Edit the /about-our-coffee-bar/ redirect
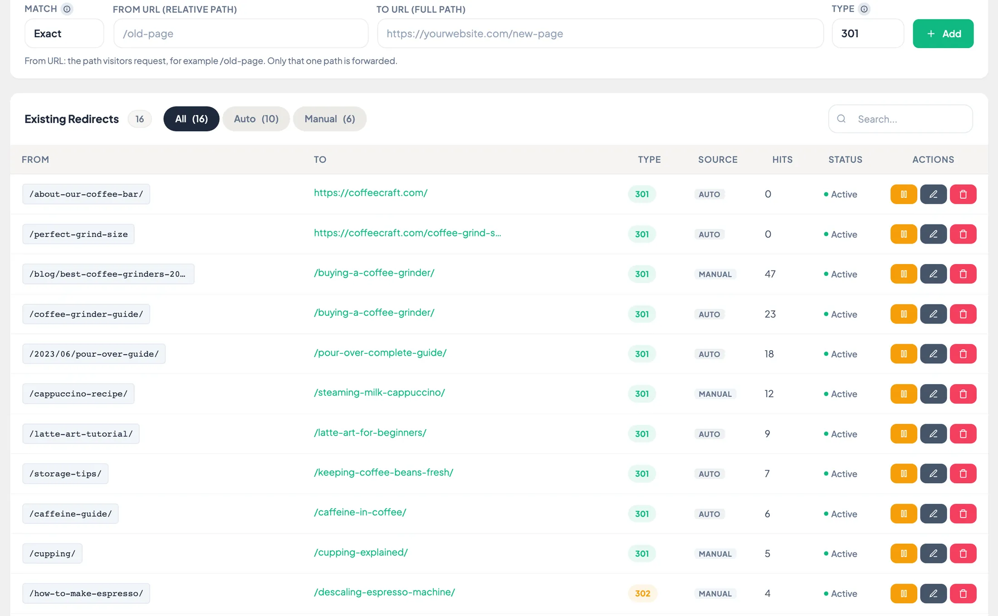The height and width of the screenshot is (616, 998). pyautogui.click(x=933, y=194)
